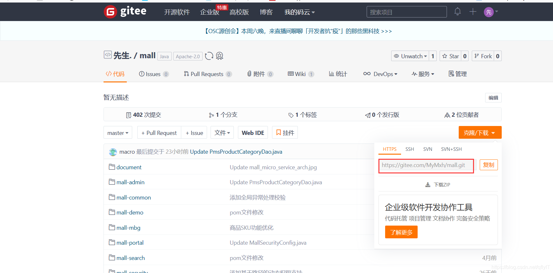Open the Web IDE button
Screen dimensions: 553x273
point(253,133)
